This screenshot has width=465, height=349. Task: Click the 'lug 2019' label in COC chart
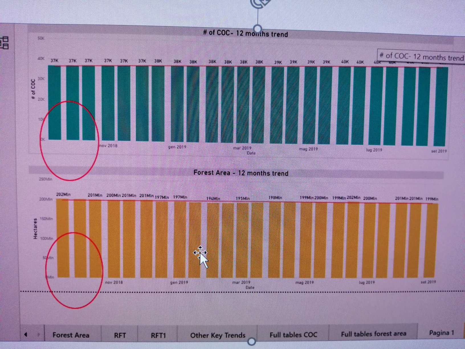(374, 150)
